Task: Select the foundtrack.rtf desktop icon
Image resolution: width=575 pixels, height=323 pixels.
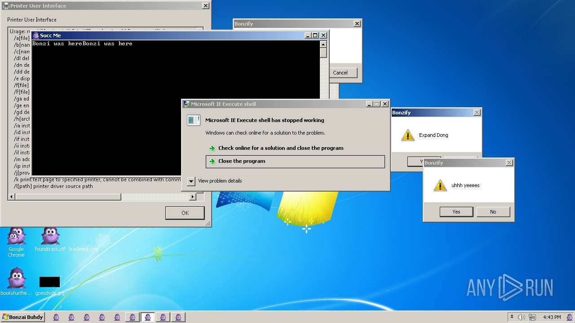Action: (x=50, y=239)
